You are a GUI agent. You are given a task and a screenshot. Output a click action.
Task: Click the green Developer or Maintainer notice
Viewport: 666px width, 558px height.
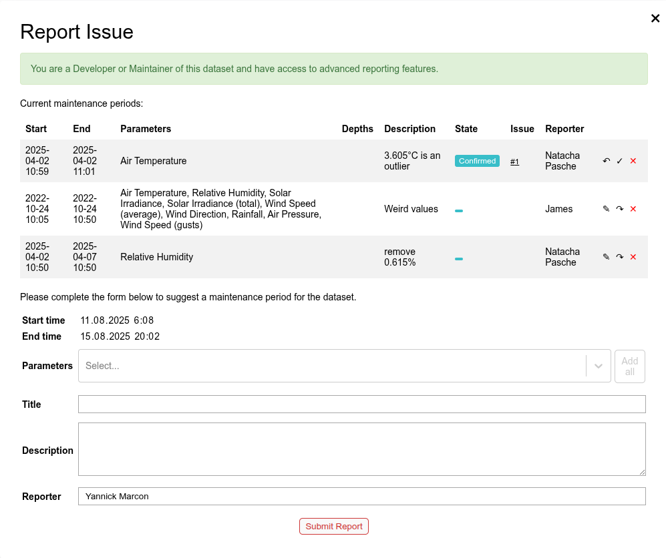(334, 69)
